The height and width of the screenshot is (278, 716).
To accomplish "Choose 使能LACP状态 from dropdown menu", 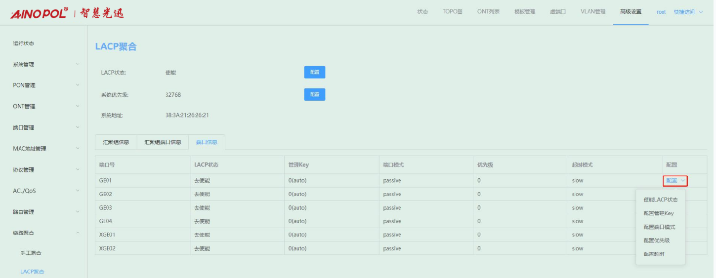I will point(660,200).
